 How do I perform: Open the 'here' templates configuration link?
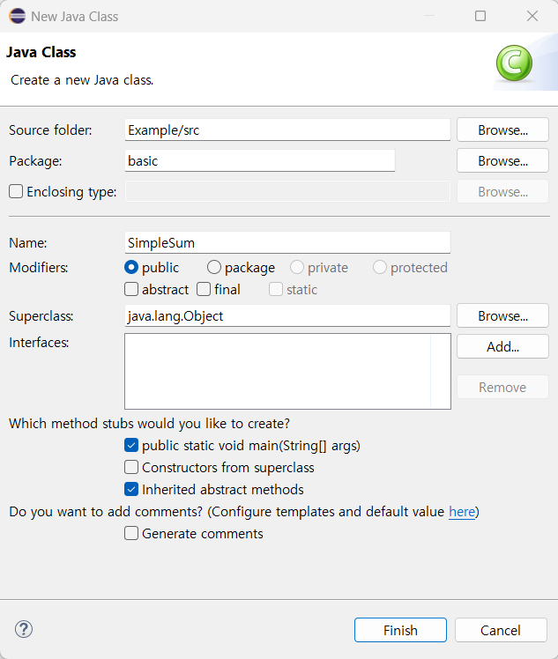click(x=461, y=512)
